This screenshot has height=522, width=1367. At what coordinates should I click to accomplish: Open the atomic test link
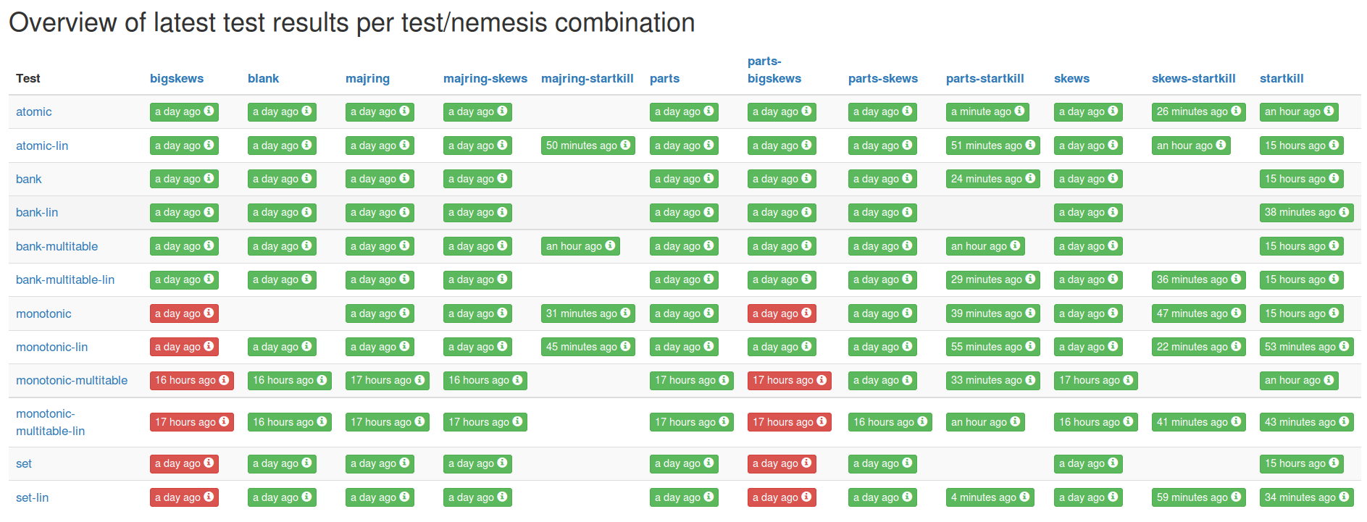pyautogui.click(x=34, y=111)
